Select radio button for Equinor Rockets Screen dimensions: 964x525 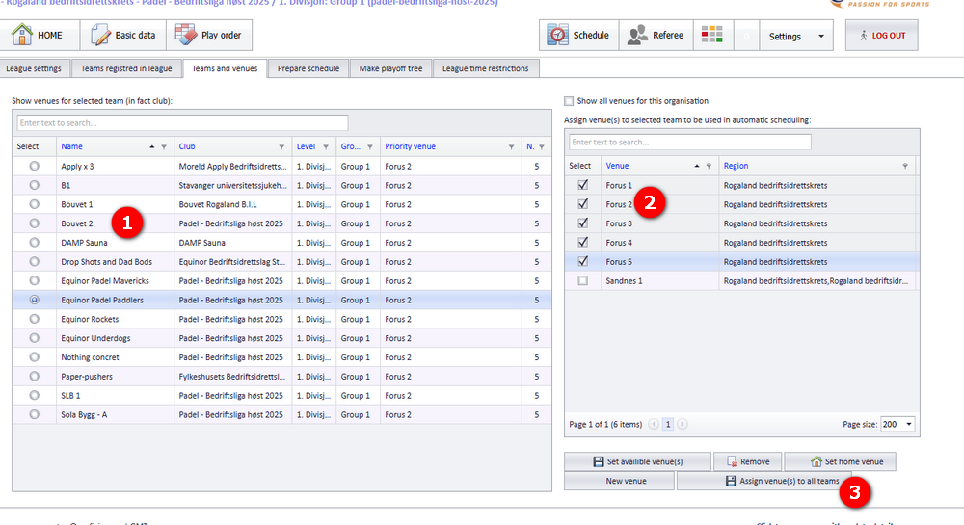(35, 319)
